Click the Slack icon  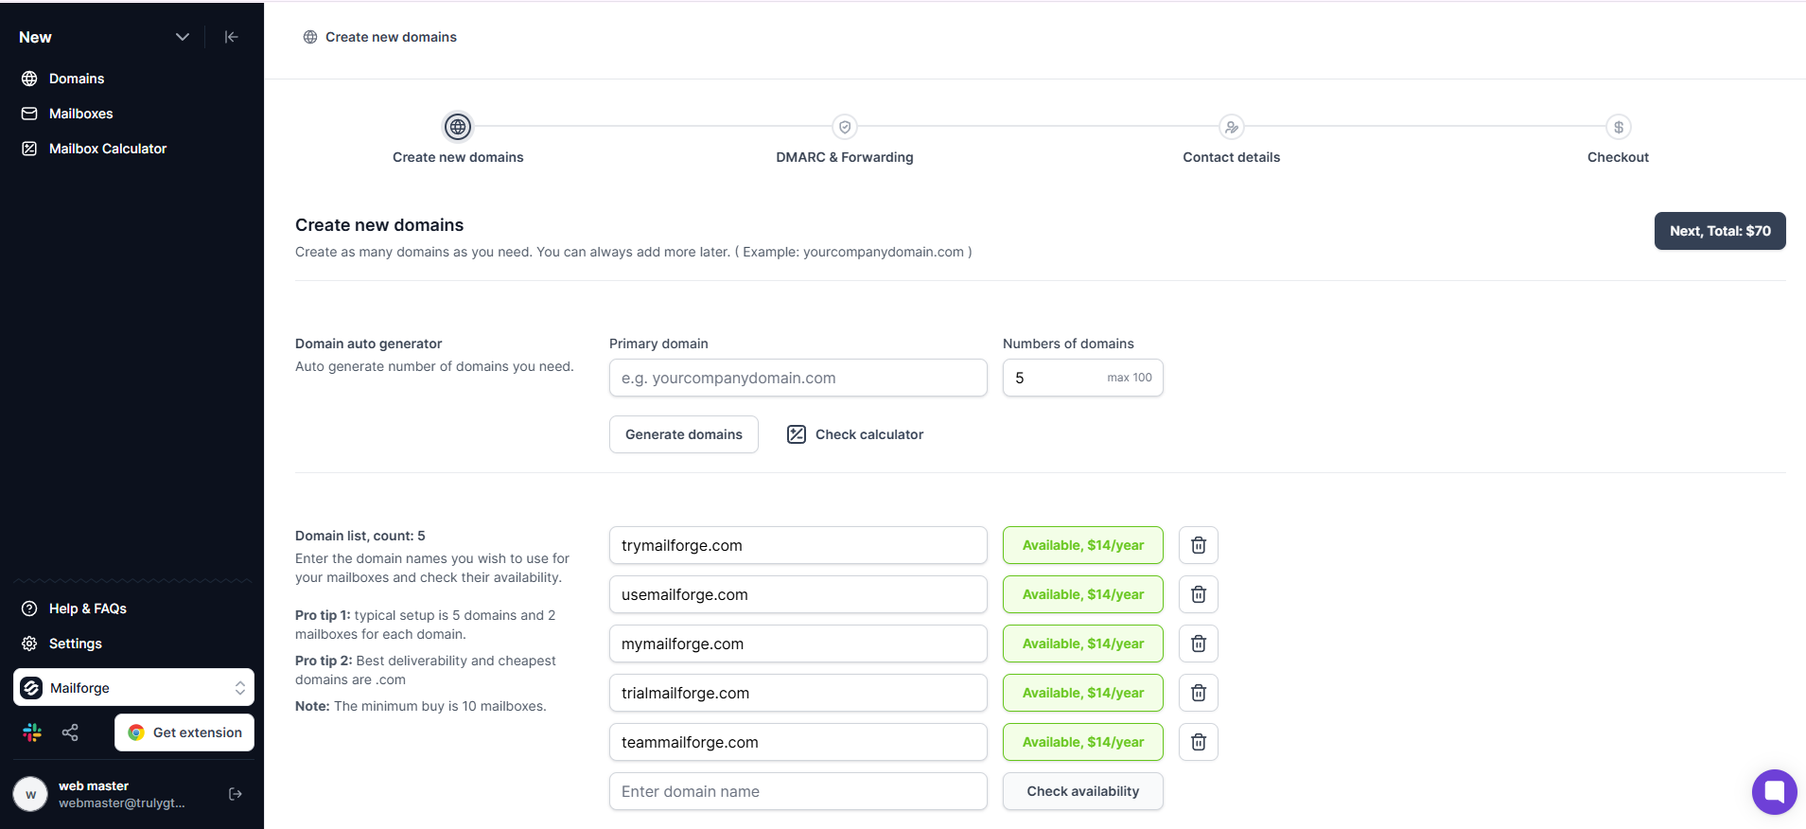(32, 732)
